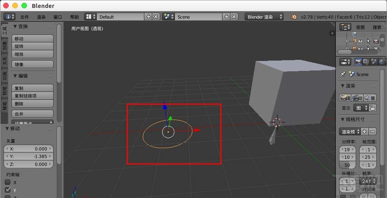Expand first outliner row with plus icon
This screenshot has width=387, height=198.
coord(347,41)
